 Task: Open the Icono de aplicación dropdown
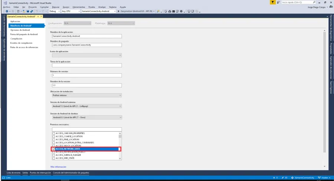(x=87, y=55)
